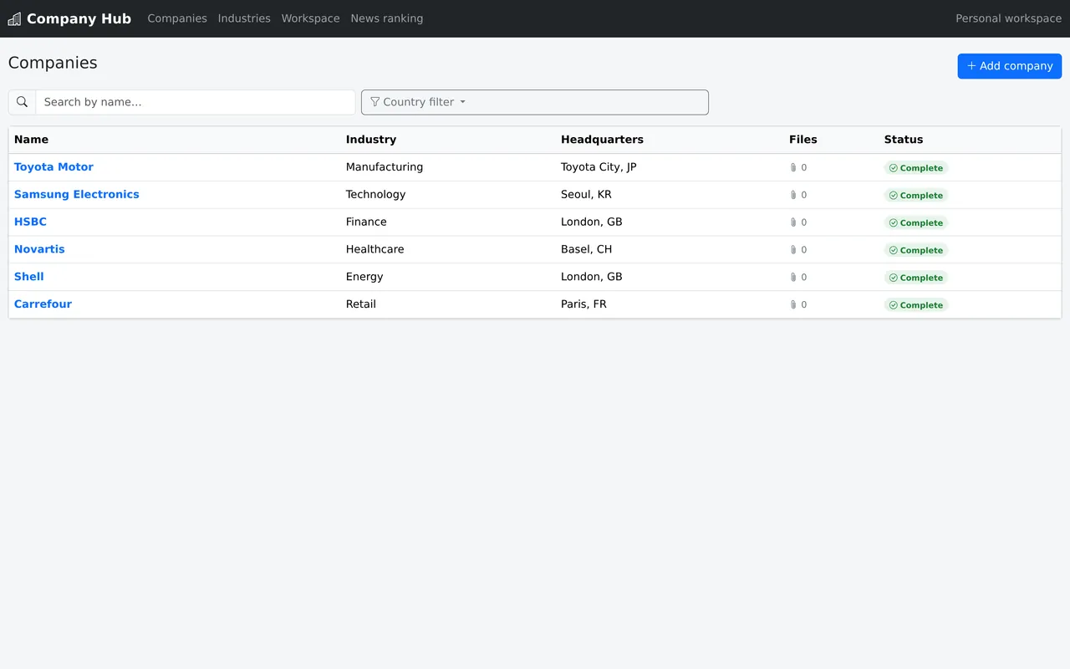Click the Company Hub brand title
This screenshot has width=1070, height=669.
79,18
